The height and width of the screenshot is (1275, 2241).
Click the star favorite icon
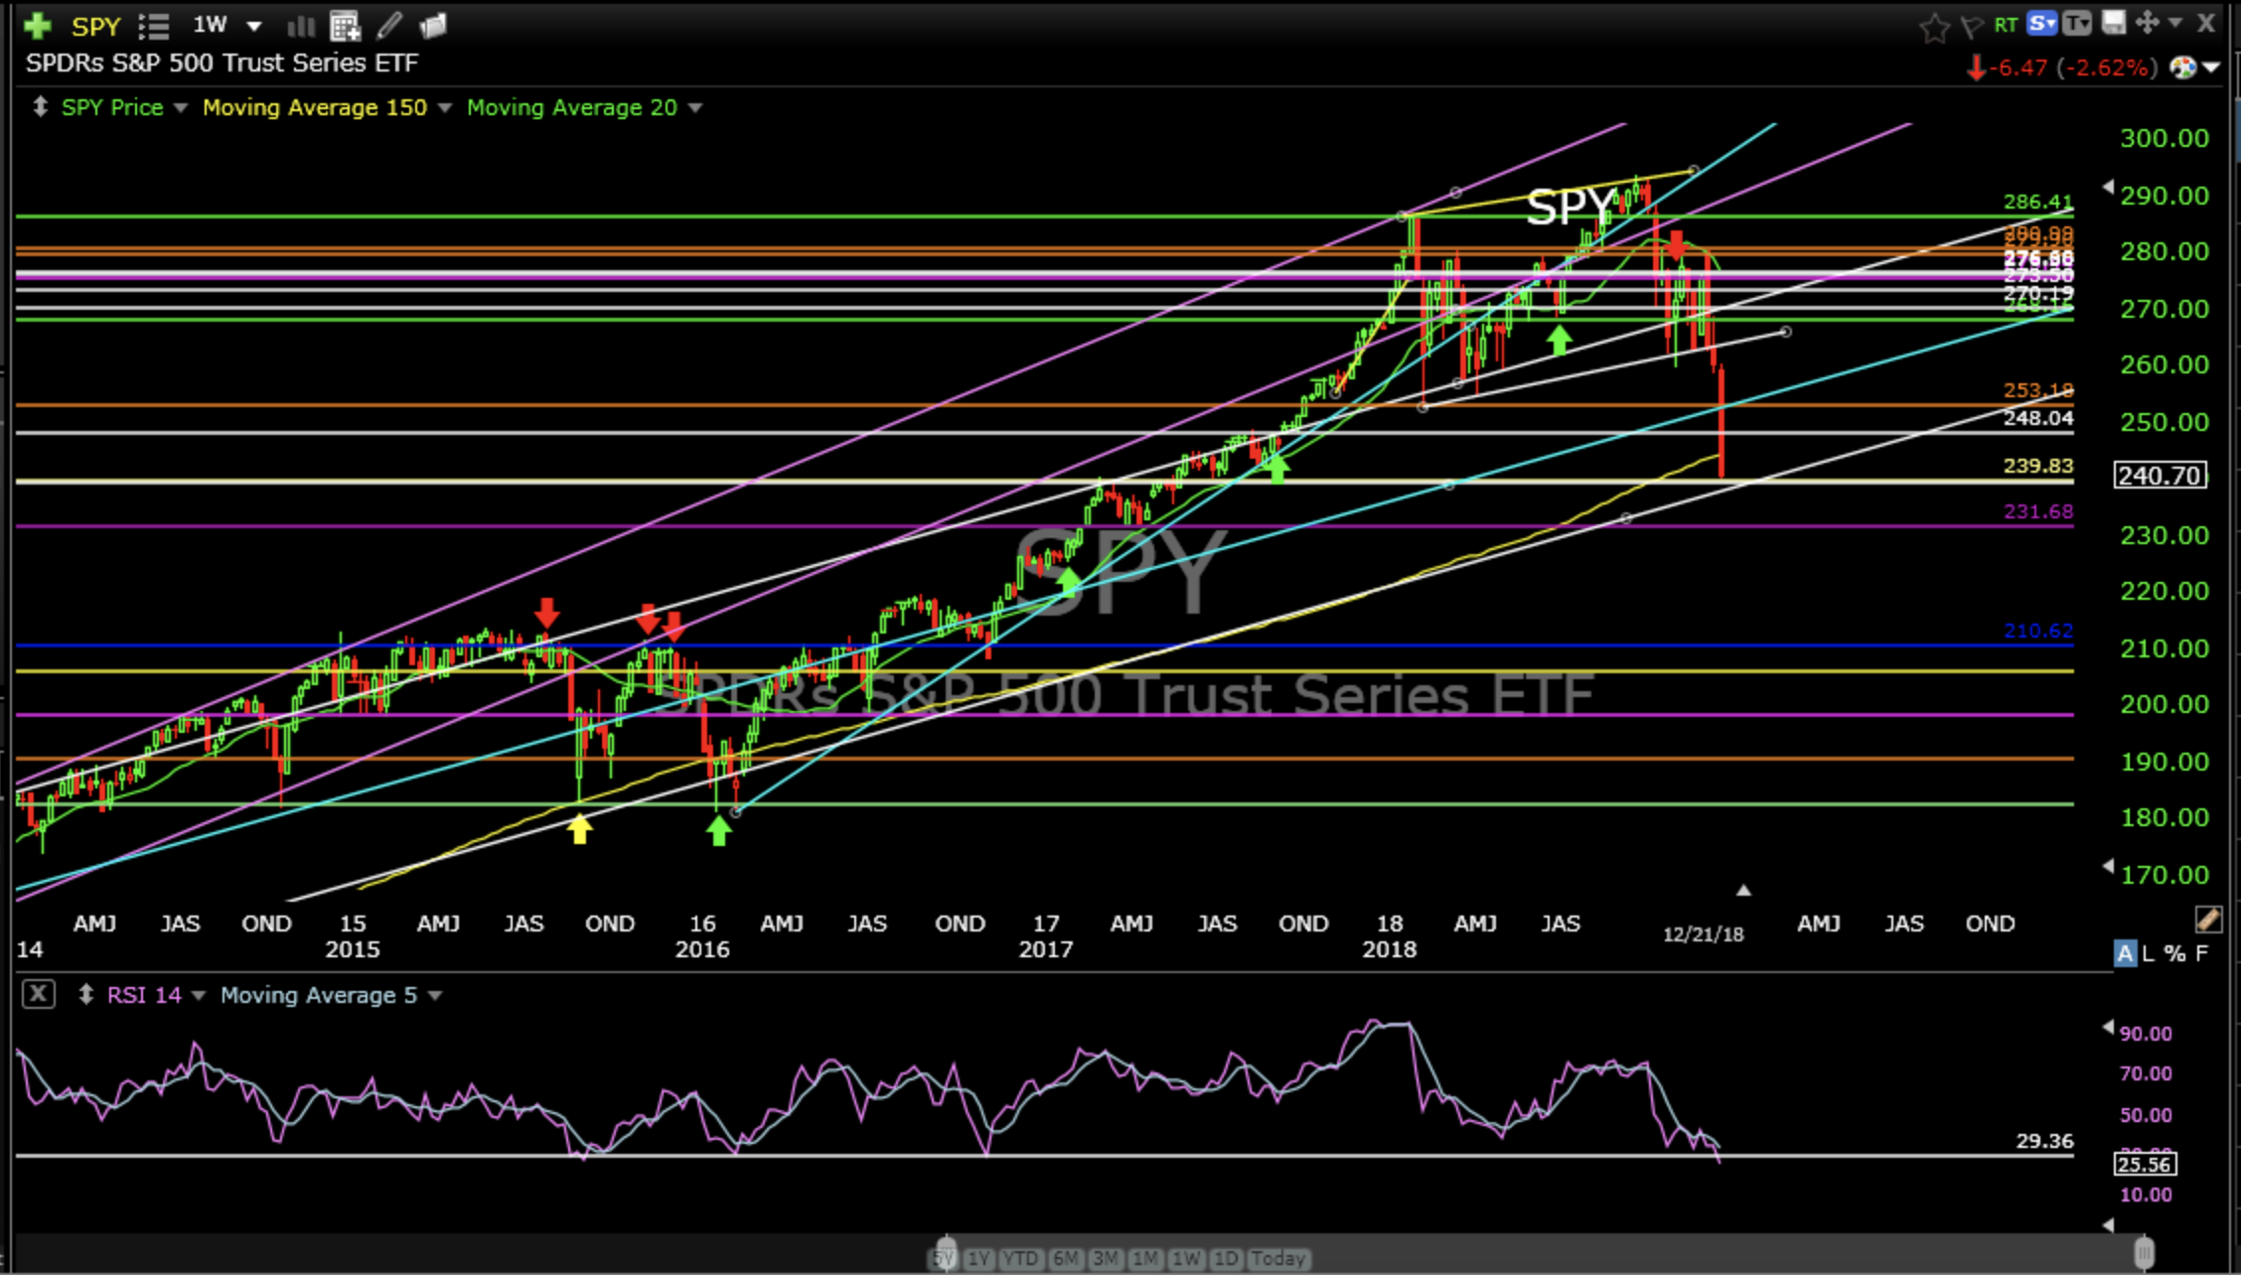pyautogui.click(x=1933, y=27)
